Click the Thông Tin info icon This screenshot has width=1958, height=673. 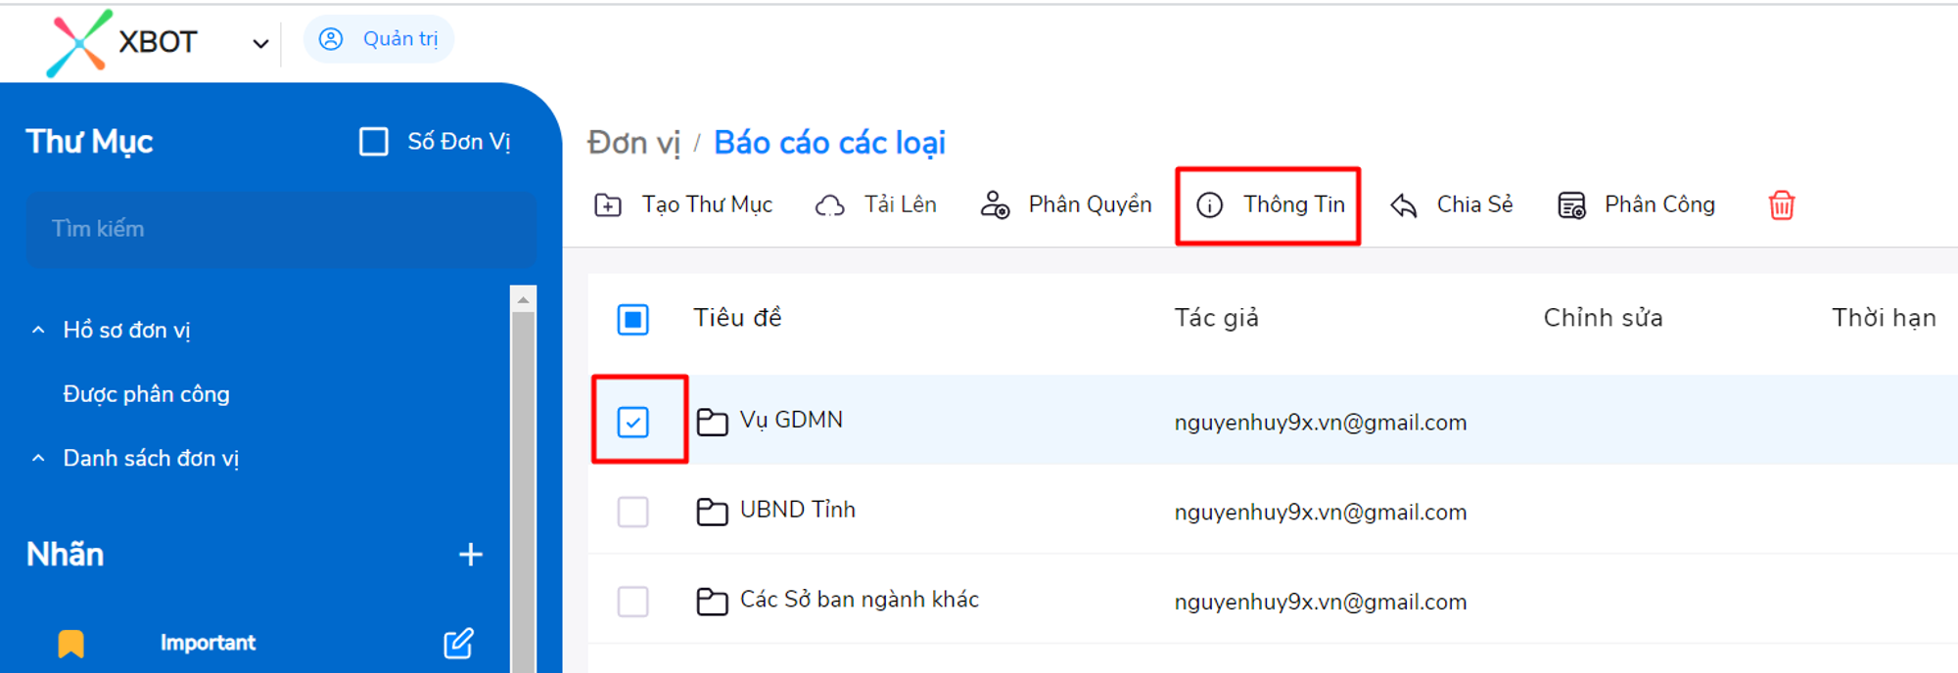(x=1210, y=205)
